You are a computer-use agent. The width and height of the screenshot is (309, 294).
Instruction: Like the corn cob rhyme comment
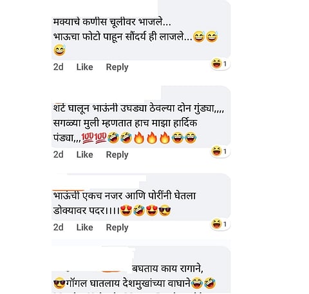85,67
